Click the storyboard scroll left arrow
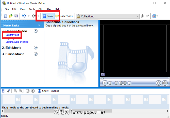The height and width of the screenshot is (118, 170). click(2, 111)
